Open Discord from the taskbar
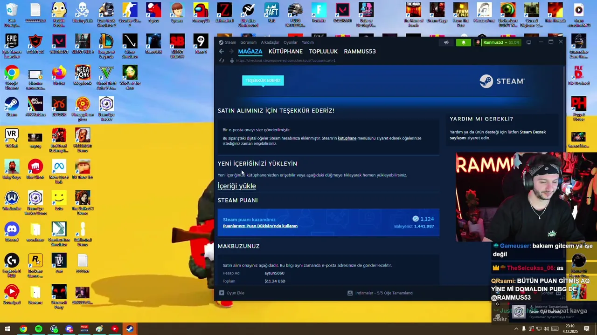This screenshot has width=597, height=335. (x=69, y=329)
